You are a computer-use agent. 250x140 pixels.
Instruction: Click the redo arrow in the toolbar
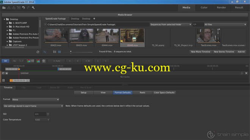click(x=28, y=8)
